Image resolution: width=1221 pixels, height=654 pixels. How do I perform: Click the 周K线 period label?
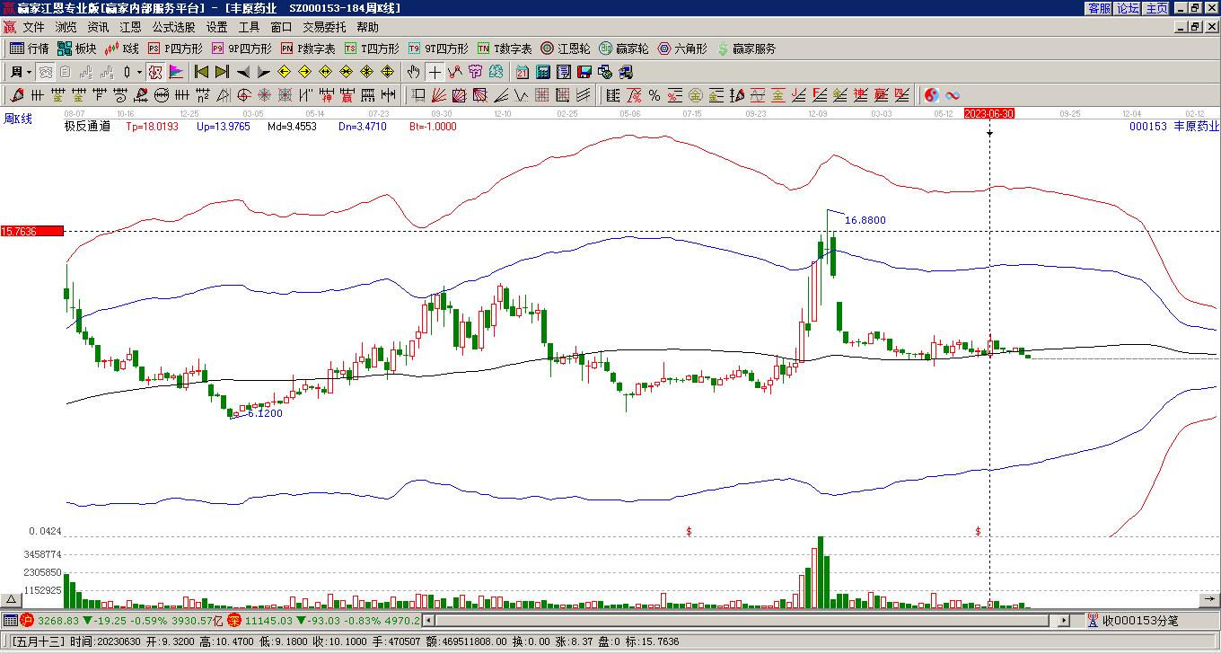pyautogui.click(x=17, y=119)
